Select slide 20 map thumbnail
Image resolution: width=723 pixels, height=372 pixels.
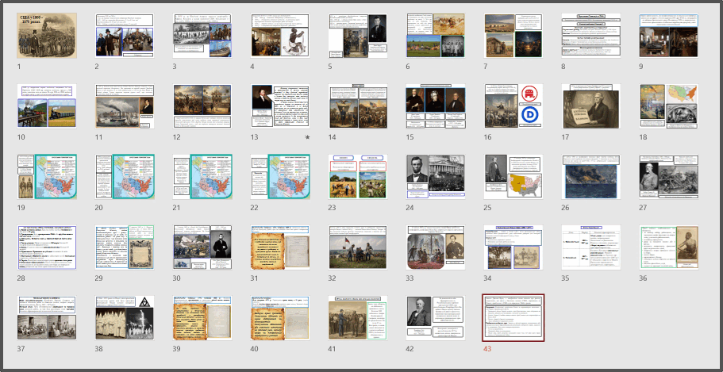pos(125,177)
